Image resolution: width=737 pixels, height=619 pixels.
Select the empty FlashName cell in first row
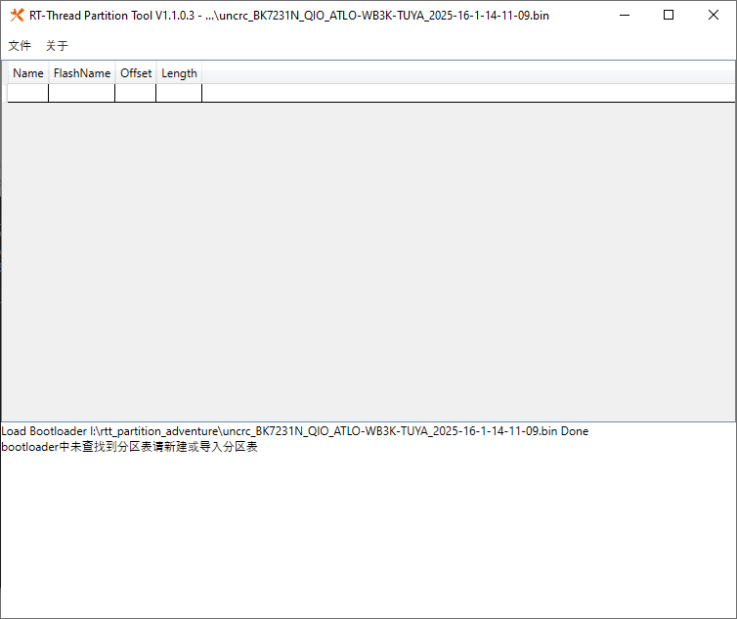(x=82, y=93)
